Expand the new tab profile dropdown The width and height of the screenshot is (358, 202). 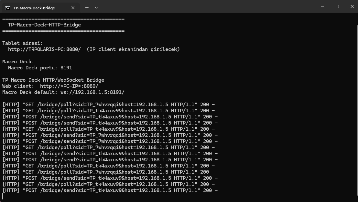pyautogui.click(x=96, y=8)
